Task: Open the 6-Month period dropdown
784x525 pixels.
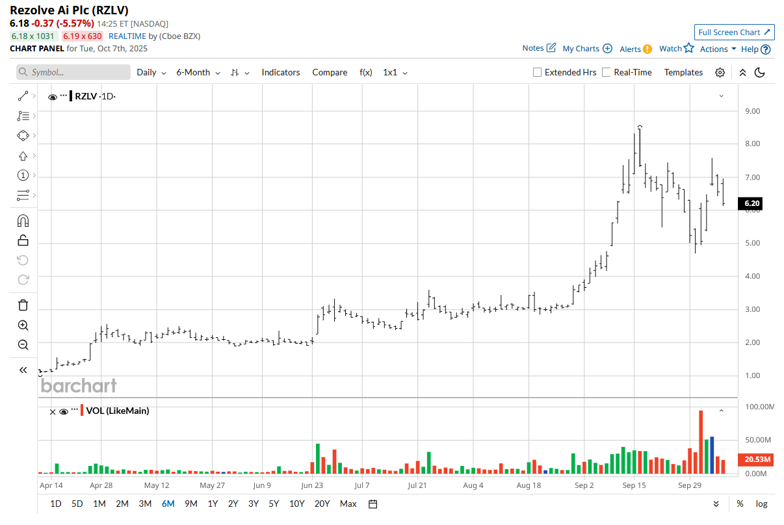Action: coord(198,73)
